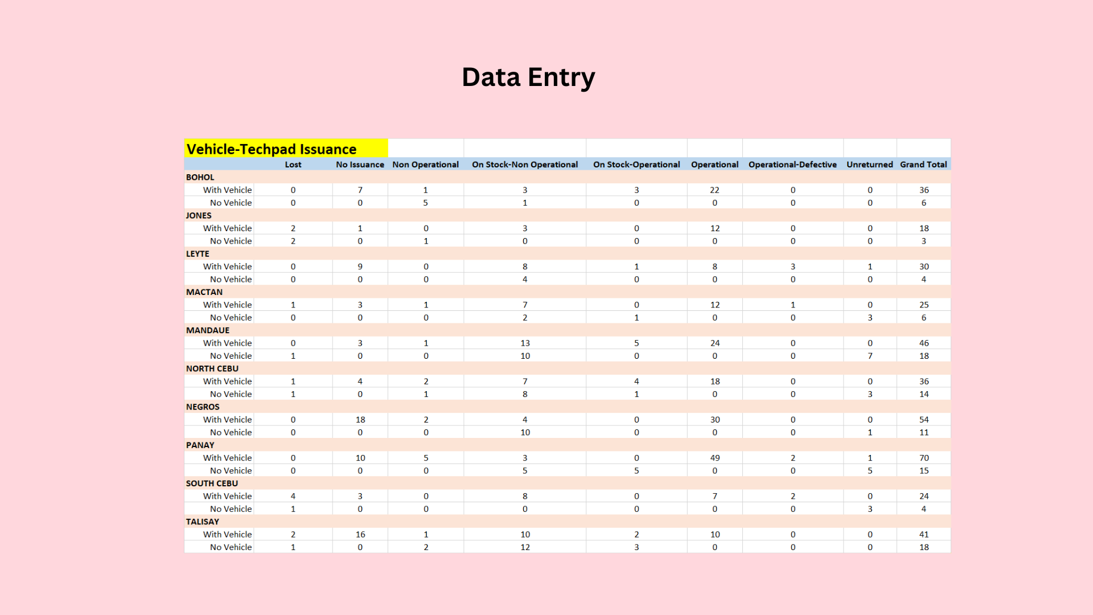Select the SOUTH CEBU group row label
The height and width of the screenshot is (615, 1093).
212,483
